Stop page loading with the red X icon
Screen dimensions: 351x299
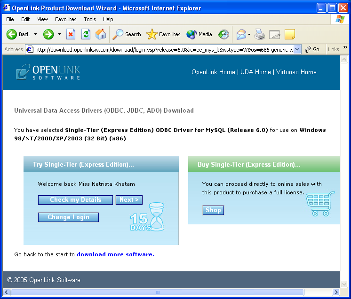coord(71,34)
